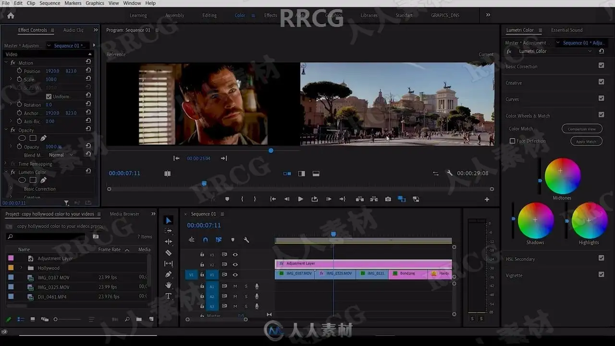
Task: Open Program Monitor settings wrench
Action: (449, 173)
